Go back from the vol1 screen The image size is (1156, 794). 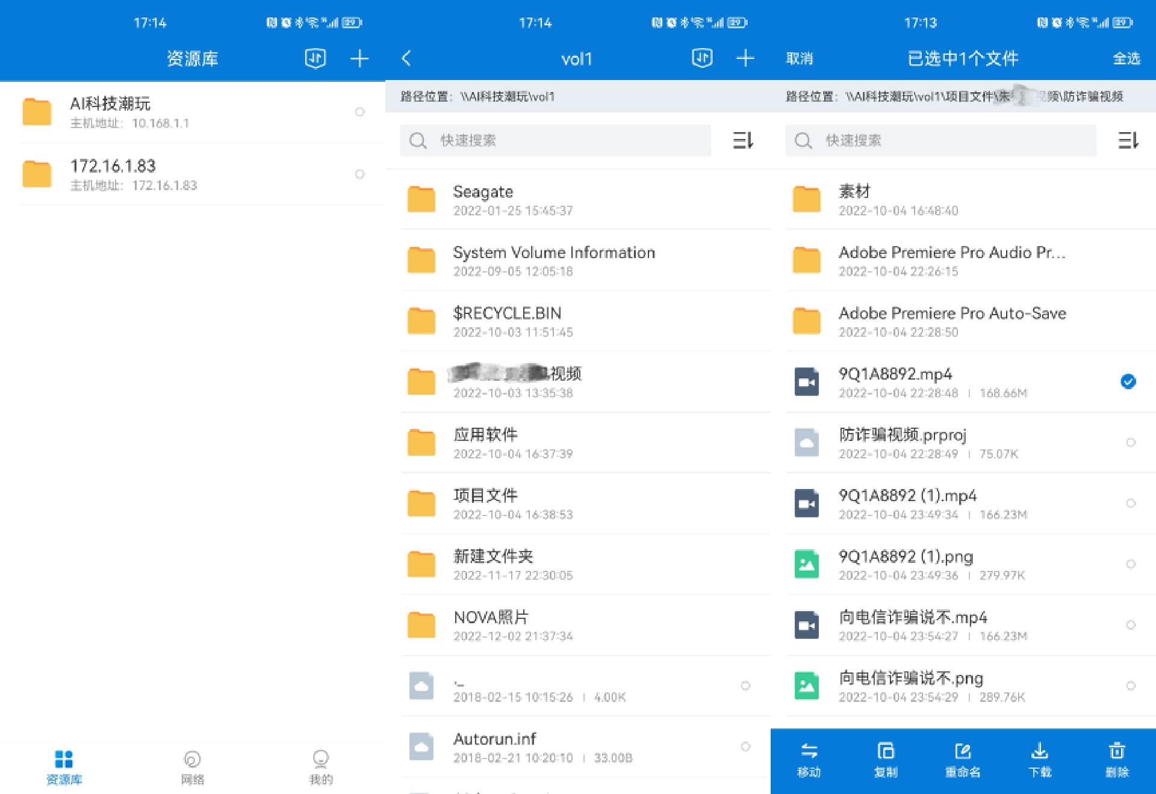406,58
